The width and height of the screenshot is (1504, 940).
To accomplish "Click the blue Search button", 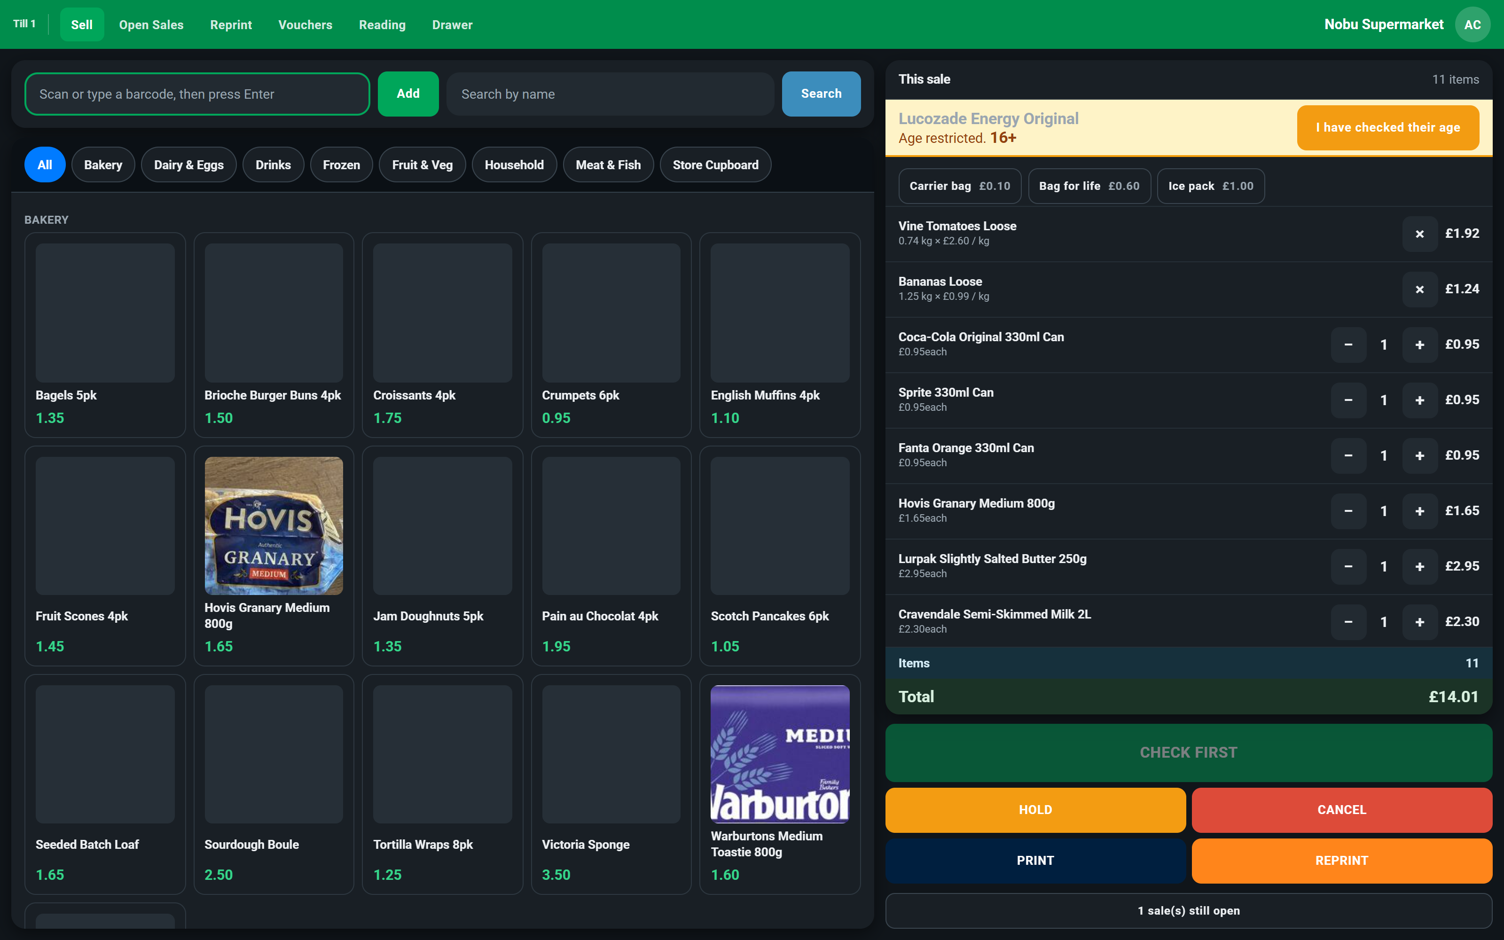I will pyautogui.click(x=821, y=94).
